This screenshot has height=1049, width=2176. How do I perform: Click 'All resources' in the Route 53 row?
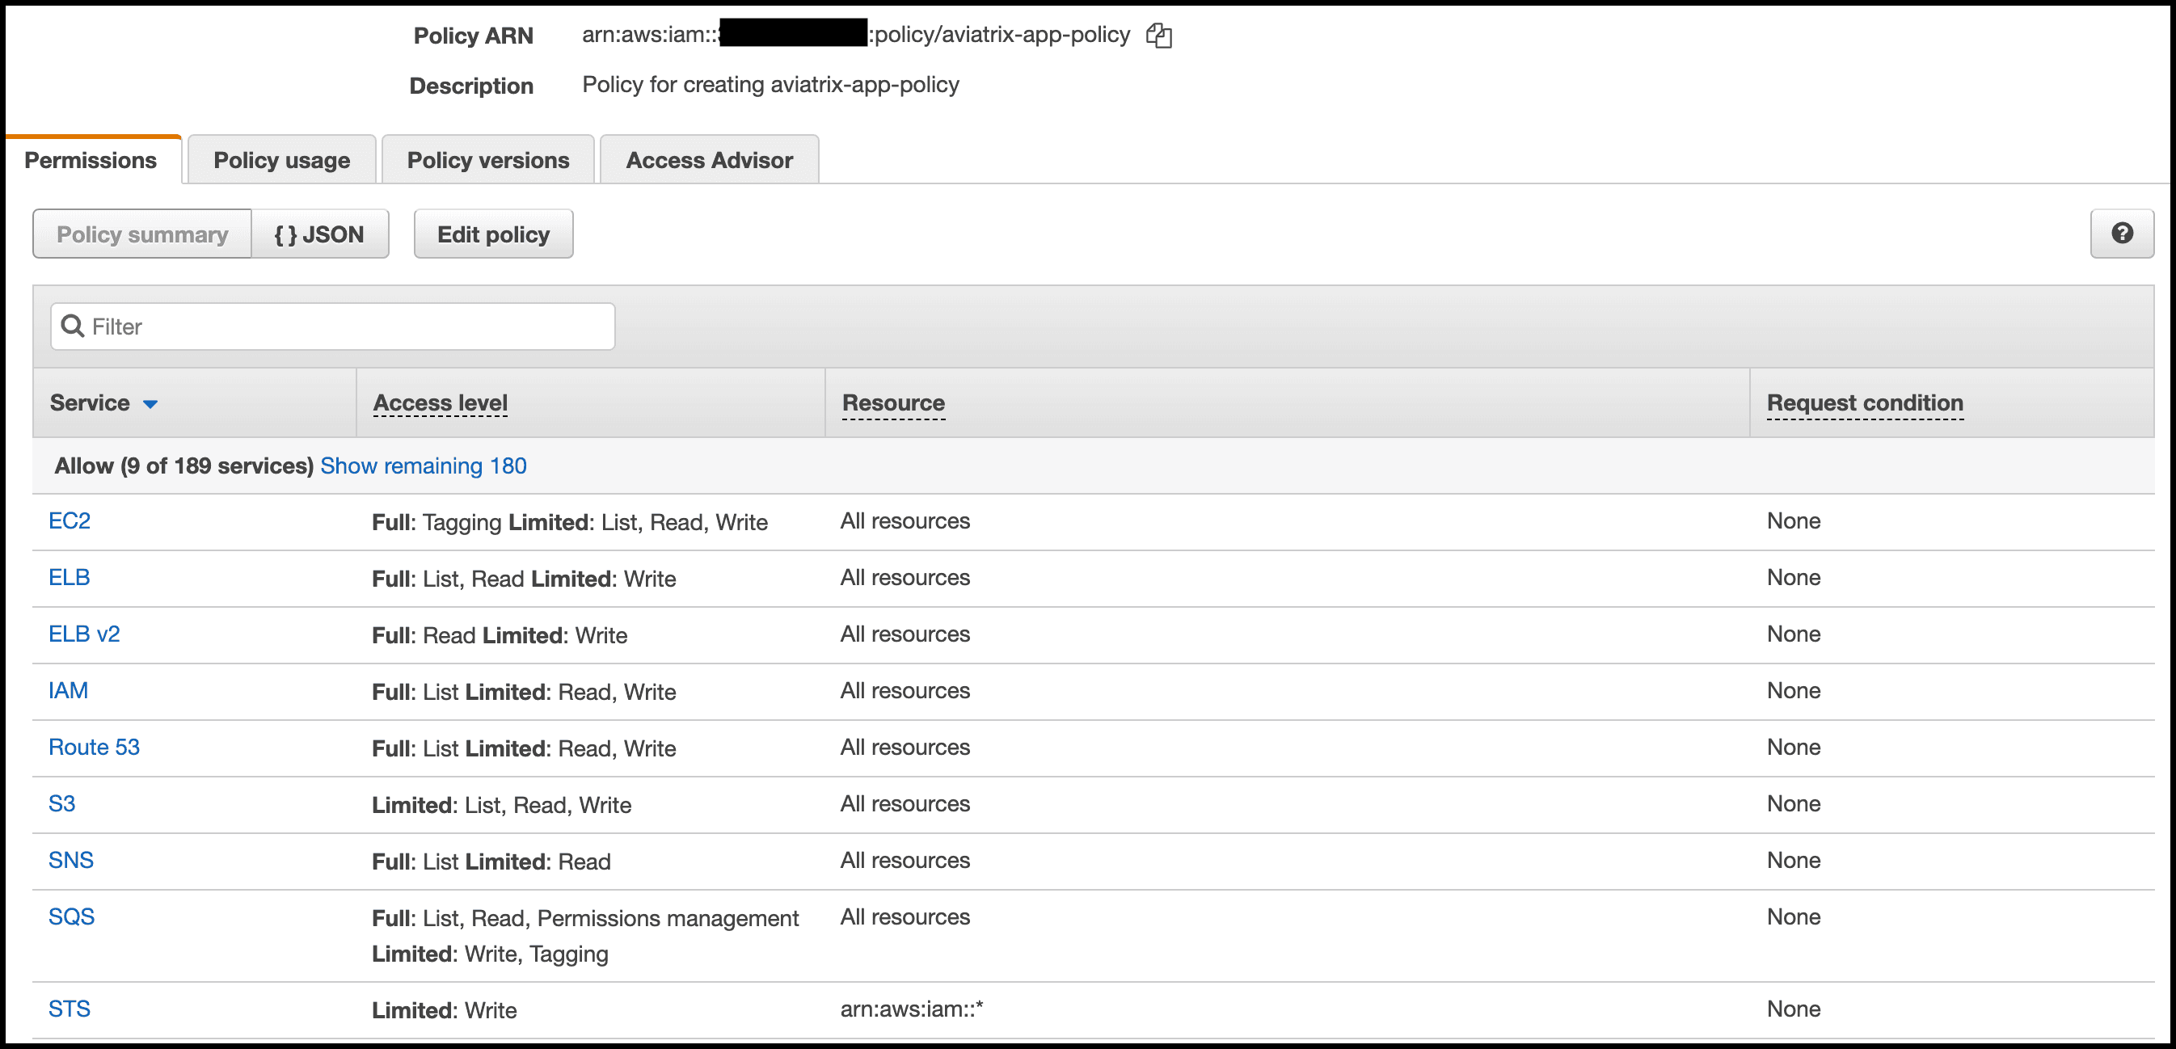(x=905, y=748)
